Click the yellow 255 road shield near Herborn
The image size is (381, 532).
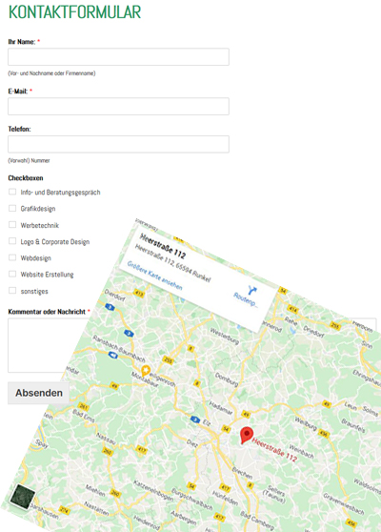(335, 326)
